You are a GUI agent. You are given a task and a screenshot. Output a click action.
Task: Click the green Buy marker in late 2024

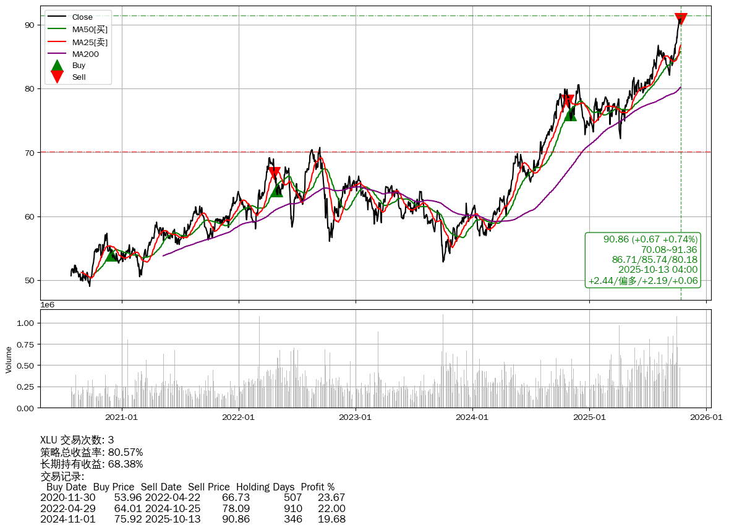click(570, 114)
